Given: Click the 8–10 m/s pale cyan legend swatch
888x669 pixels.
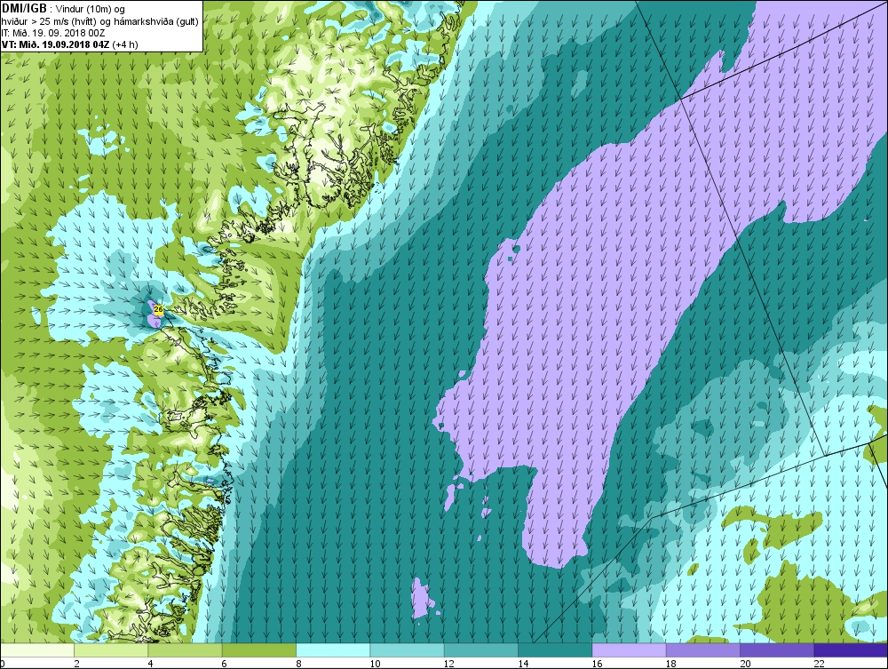Looking at the screenshot, I should point(333,649).
